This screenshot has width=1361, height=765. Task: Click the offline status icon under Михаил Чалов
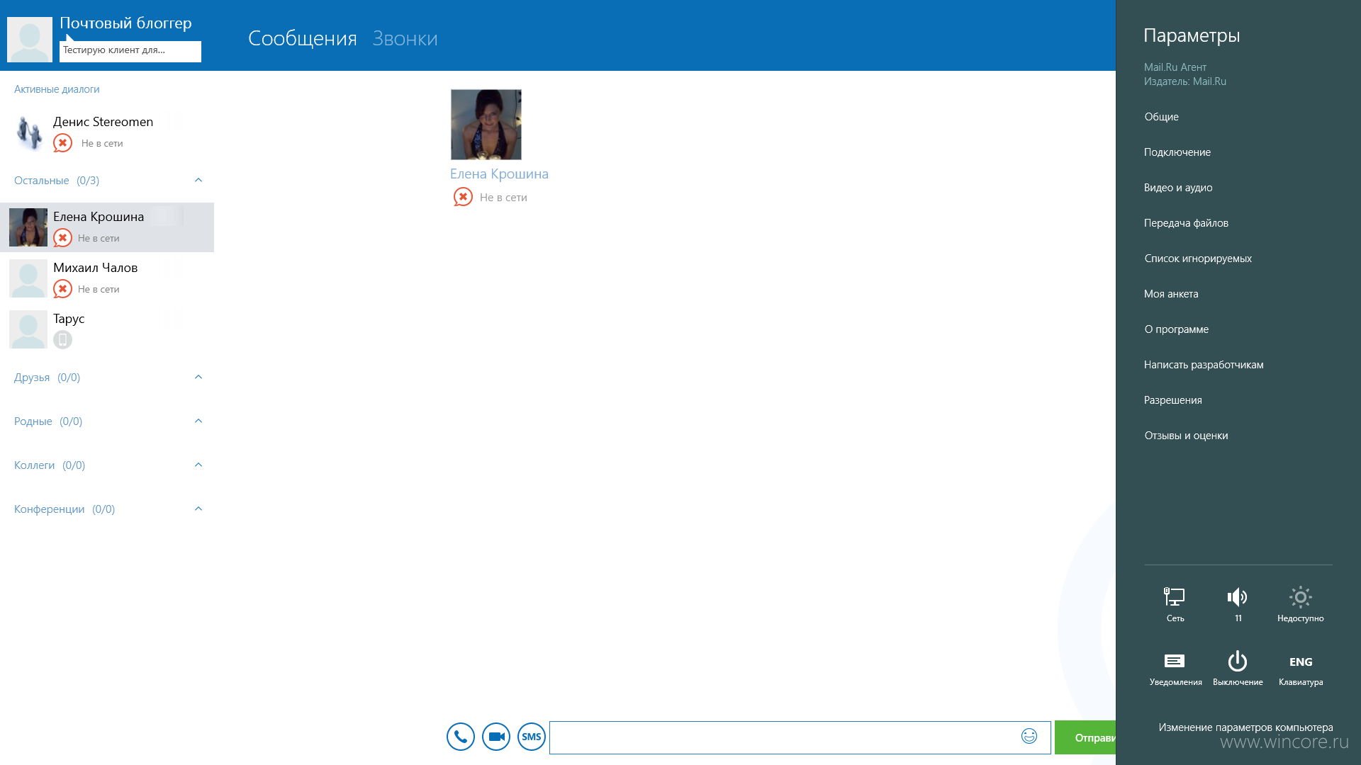pos(63,289)
